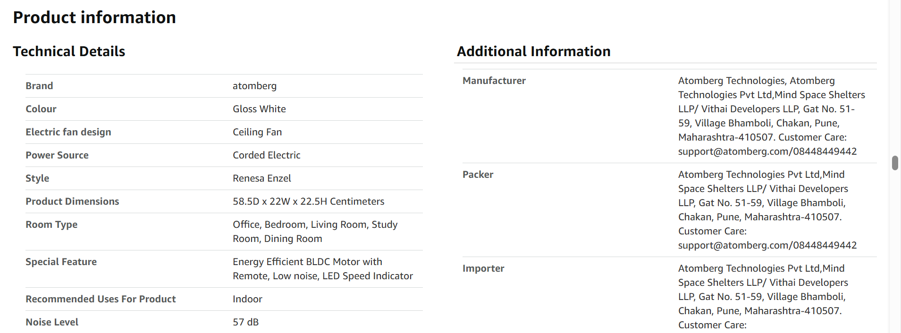This screenshot has height=333, width=901.
Task: Click the Renesa Enzel style value
Action: point(261,178)
